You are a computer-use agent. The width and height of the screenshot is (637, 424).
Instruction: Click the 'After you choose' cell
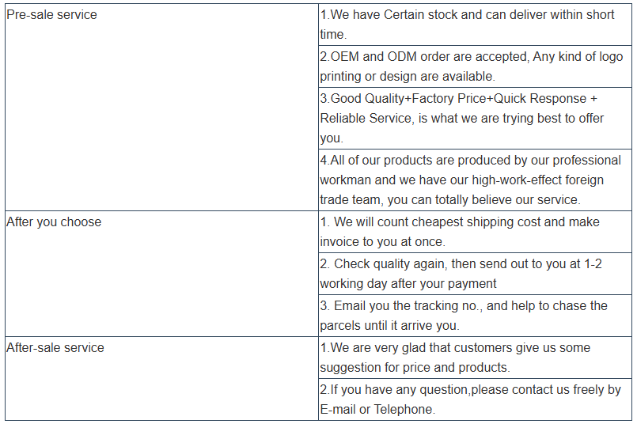point(161,274)
